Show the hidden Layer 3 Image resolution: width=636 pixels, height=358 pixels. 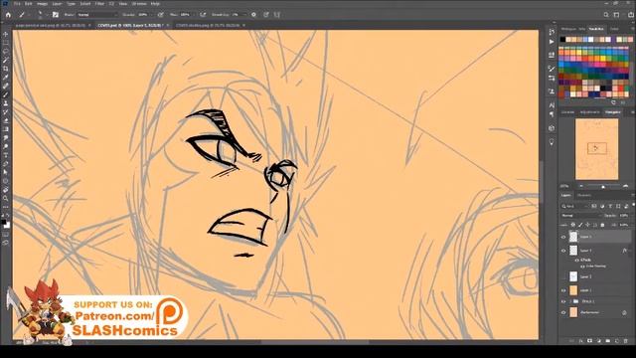(563, 276)
